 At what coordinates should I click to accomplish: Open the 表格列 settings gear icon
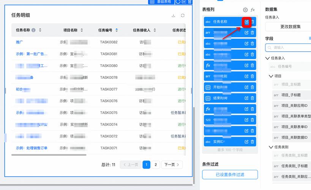point(245,10)
